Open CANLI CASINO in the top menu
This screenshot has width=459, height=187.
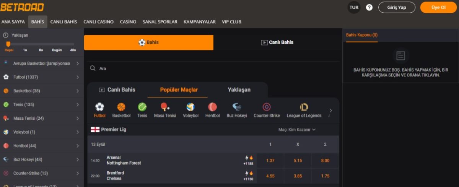(98, 22)
